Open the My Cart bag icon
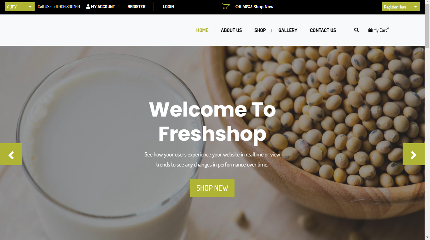This screenshot has width=430, height=240. tap(370, 30)
